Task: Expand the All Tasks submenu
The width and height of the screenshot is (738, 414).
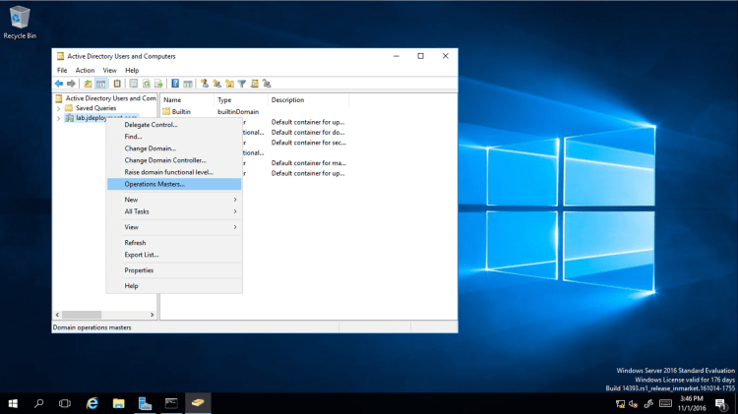Action: (x=173, y=211)
